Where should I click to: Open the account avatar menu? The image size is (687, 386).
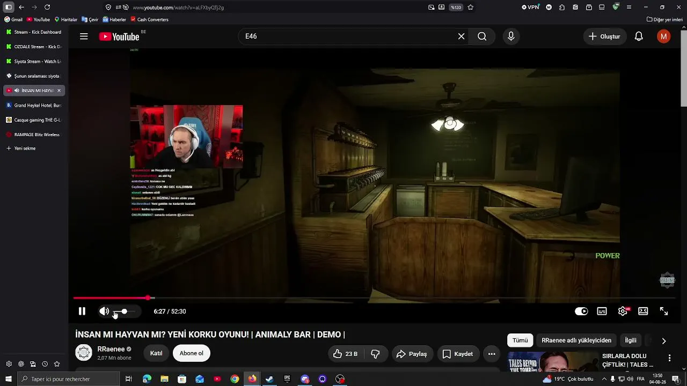click(664, 36)
